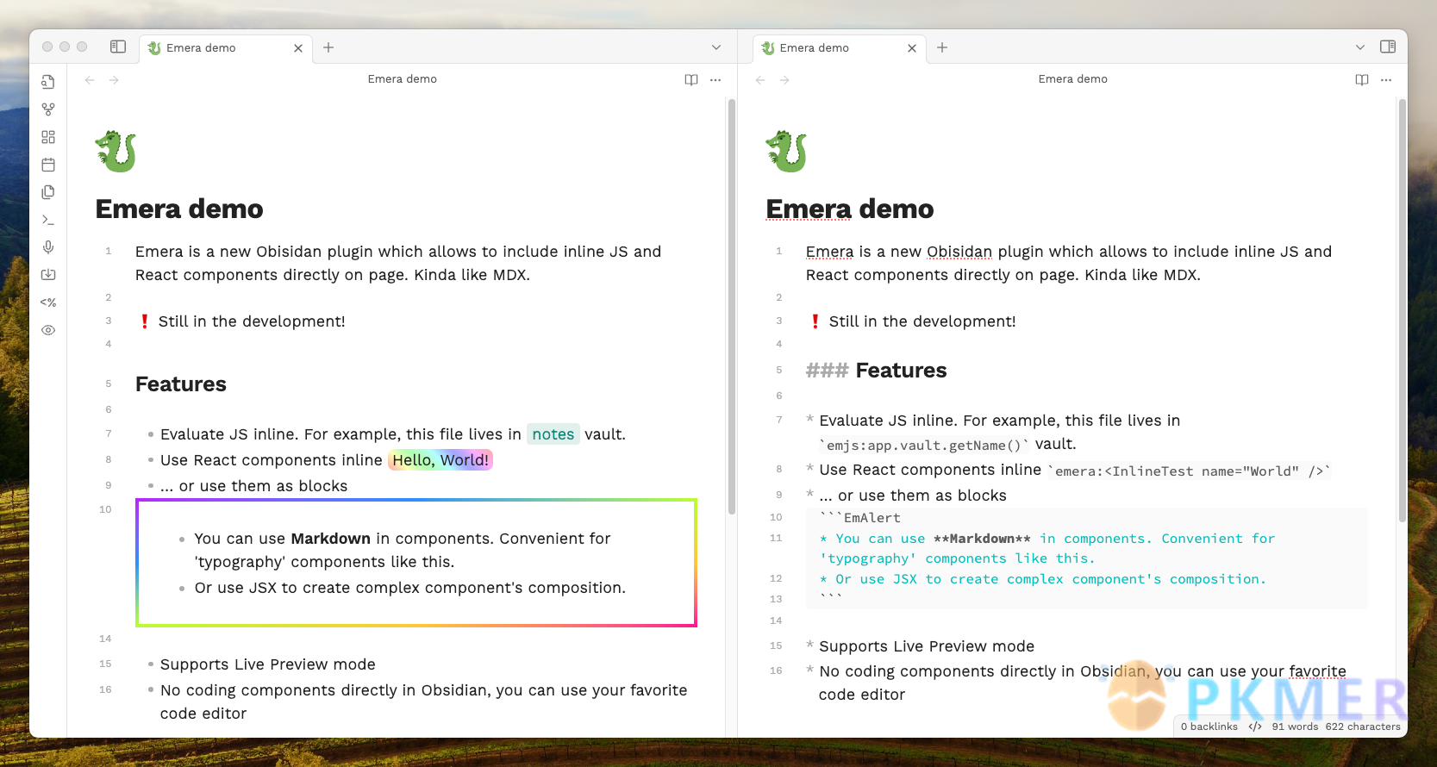Toggle left sidebar panel
Viewport: 1437px width, 767px height.
click(118, 47)
